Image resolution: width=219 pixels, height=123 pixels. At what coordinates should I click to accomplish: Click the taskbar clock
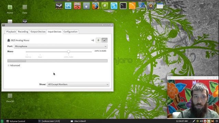click(182, 121)
